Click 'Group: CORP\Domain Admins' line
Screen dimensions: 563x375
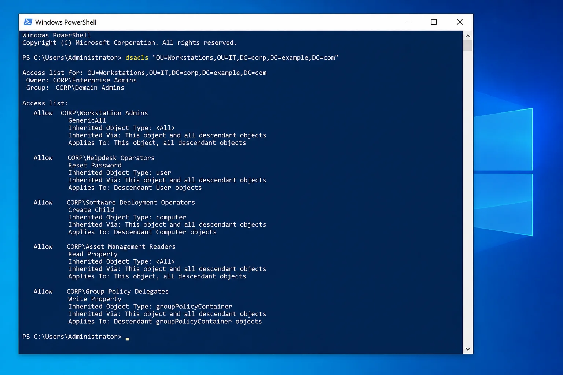point(75,88)
